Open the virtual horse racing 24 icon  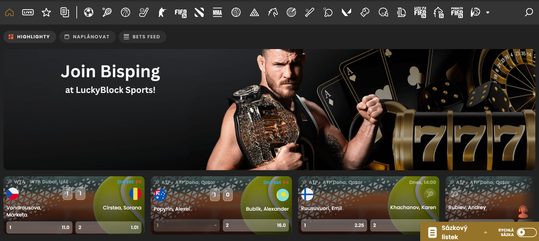coord(439,12)
